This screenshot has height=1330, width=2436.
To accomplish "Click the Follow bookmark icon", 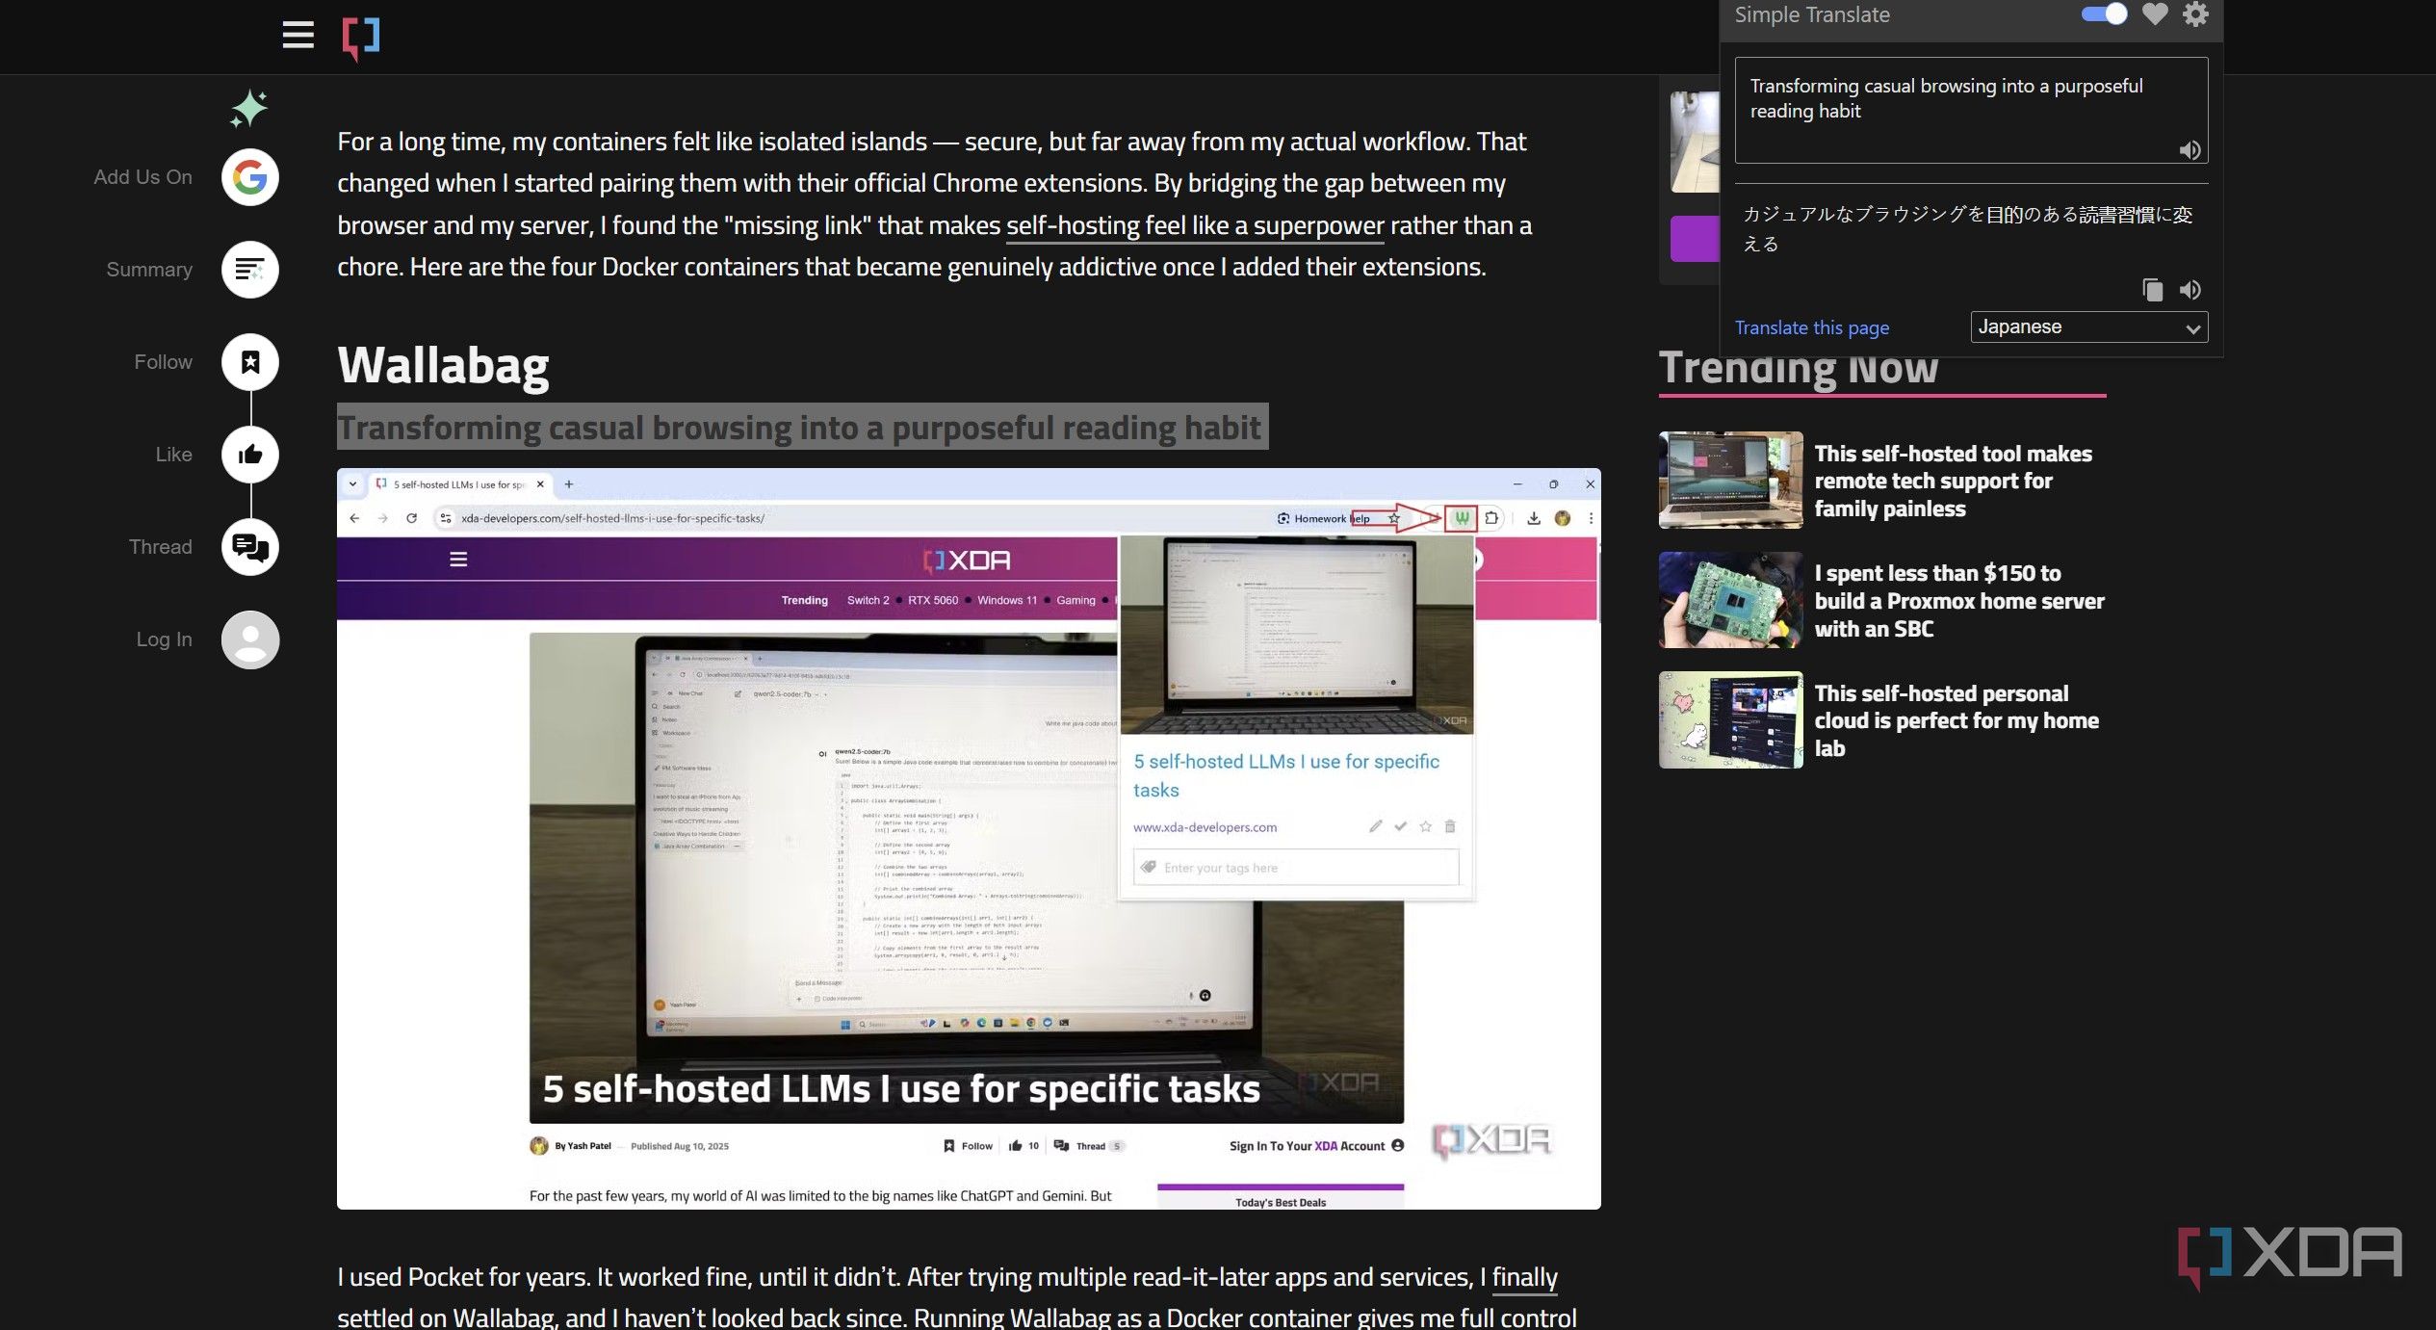I will coord(249,362).
